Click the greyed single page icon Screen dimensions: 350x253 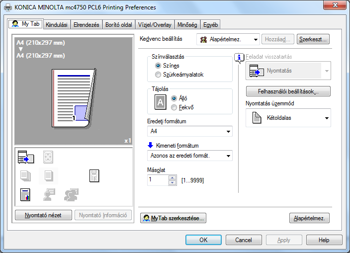(x=48, y=176)
